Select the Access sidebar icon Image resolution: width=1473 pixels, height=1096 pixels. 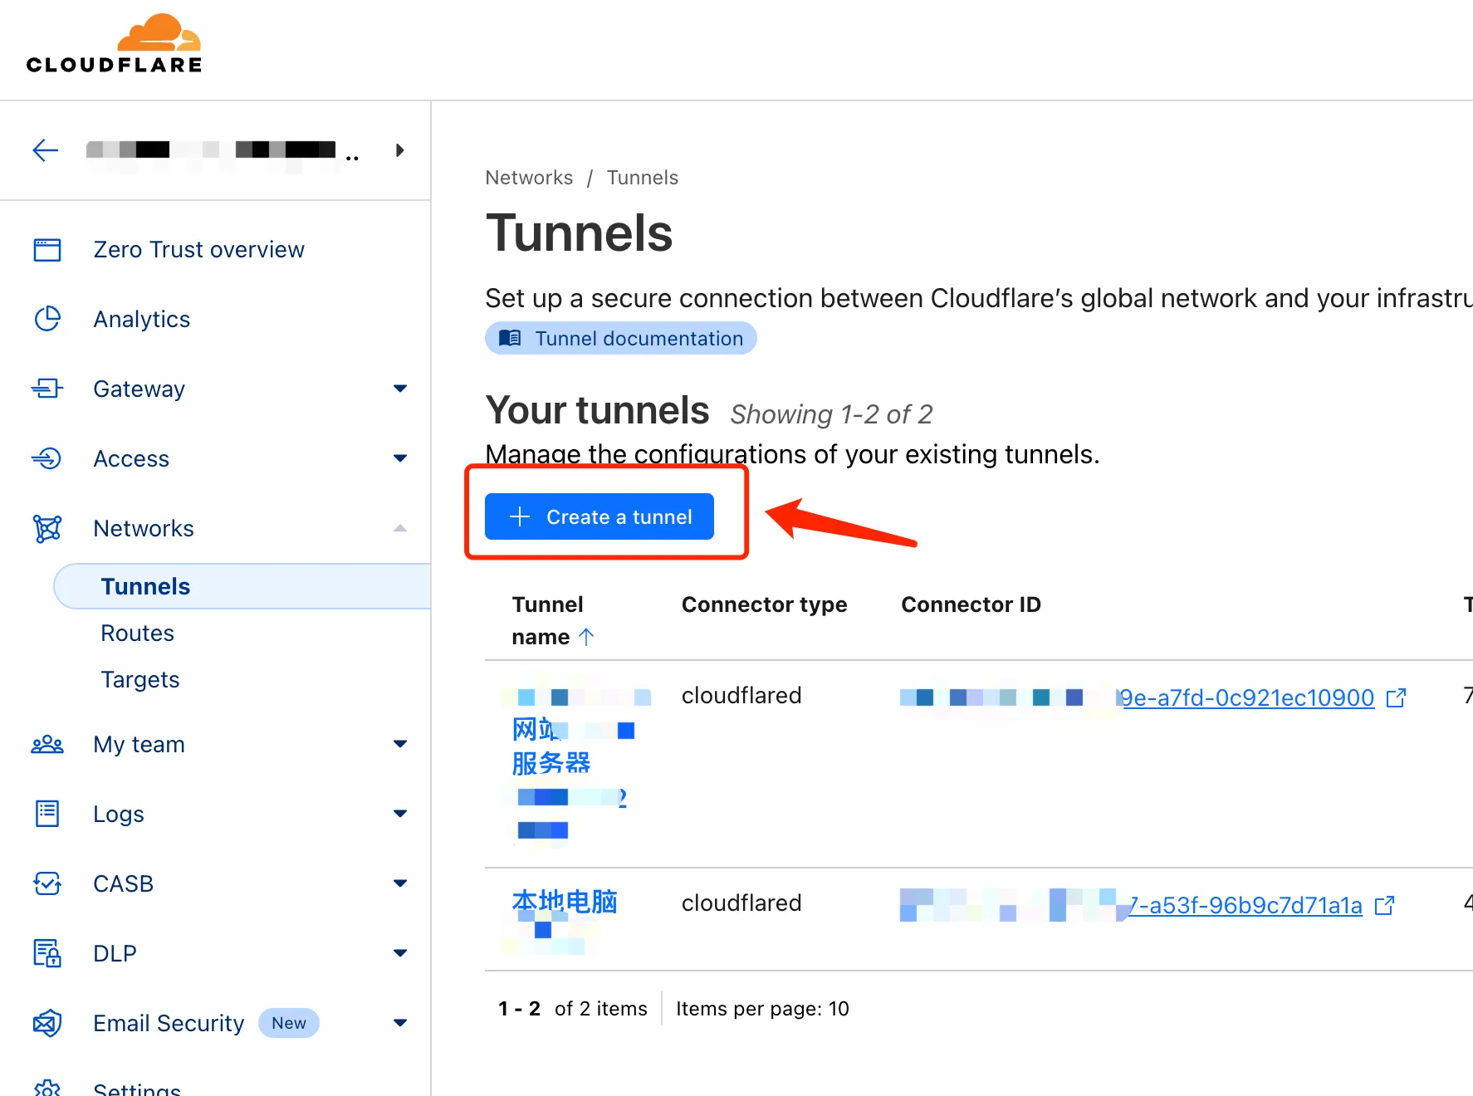46,458
